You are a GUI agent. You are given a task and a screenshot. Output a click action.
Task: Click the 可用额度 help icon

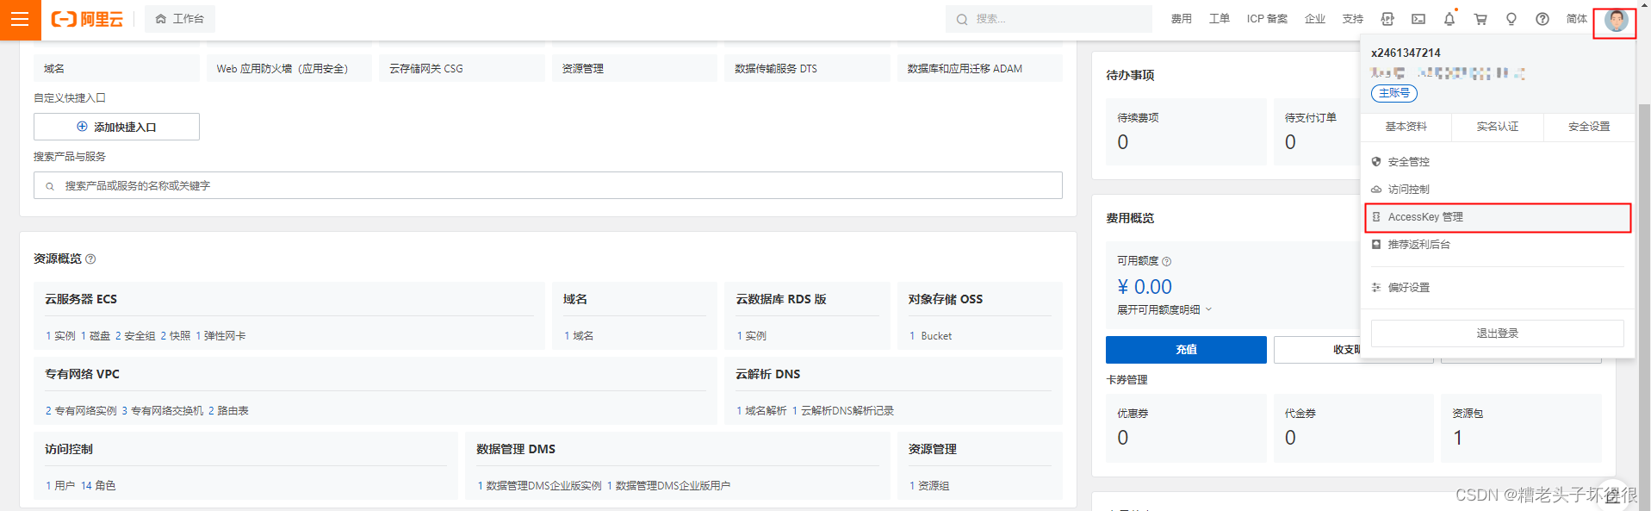1167,261
